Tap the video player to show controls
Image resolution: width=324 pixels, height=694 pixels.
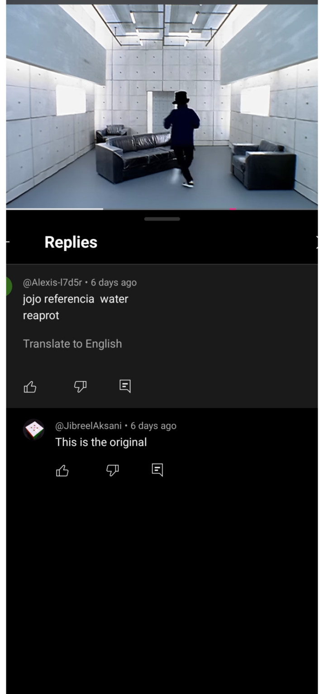click(x=162, y=106)
